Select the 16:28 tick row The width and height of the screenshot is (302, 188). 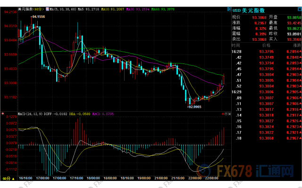(x=267, y=52)
